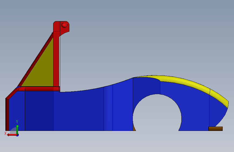Select the dark red vertical strip at the far left edge
234x152 pixels.
coord(7,115)
